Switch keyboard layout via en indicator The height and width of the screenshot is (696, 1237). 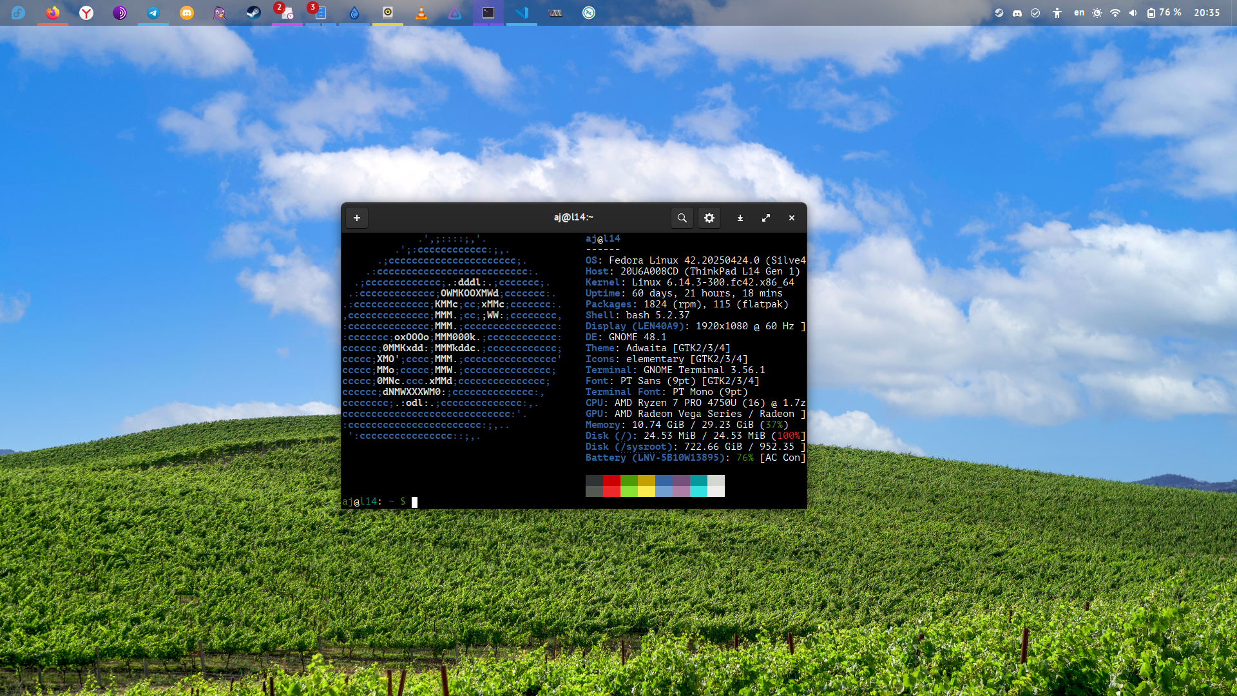pyautogui.click(x=1079, y=13)
